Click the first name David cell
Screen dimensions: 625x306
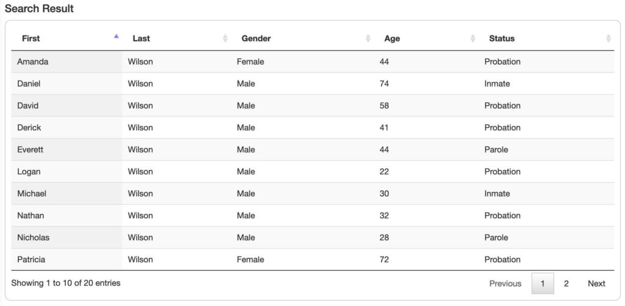(28, 105)
